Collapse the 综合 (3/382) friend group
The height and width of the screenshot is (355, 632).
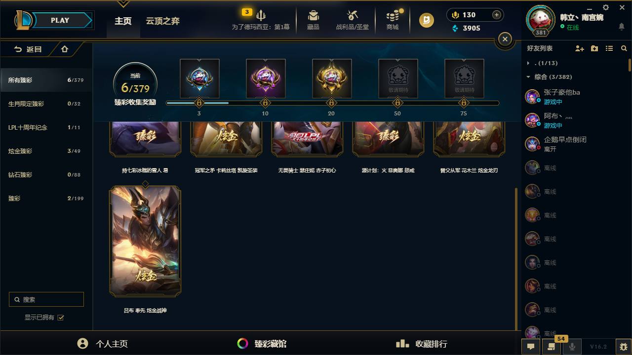529,77
